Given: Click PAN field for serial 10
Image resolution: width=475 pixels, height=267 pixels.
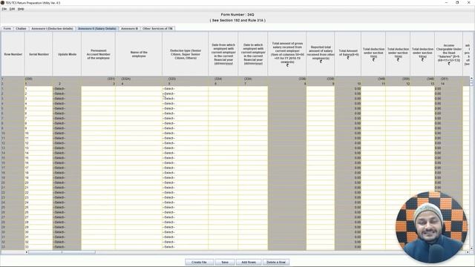Looking at the screenshot, I should coord(98,133).
